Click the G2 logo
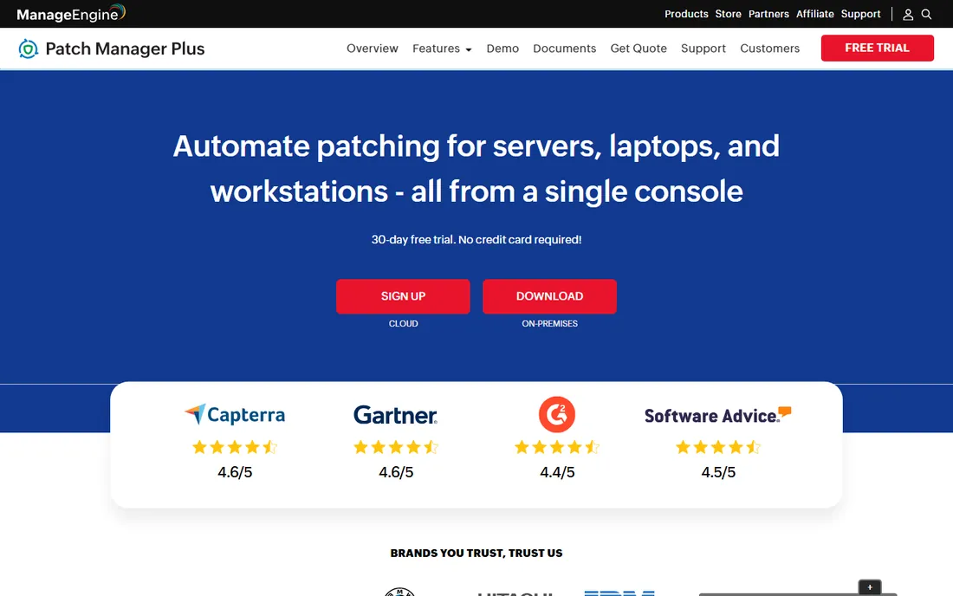Image resolution: width=953 pixels, height=596 pixels. coord(557,414)
